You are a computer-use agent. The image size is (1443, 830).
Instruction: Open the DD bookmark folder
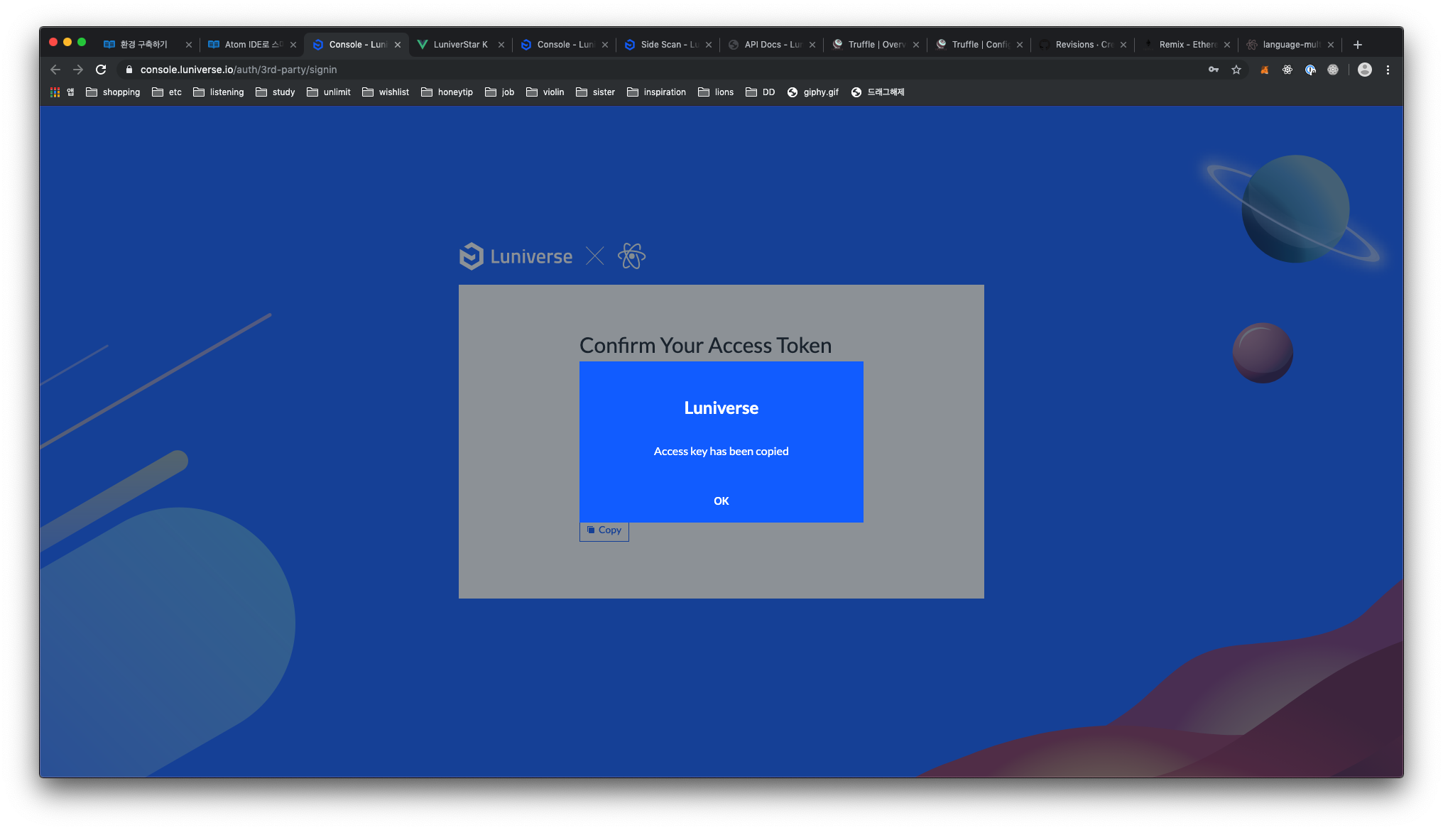coord(761,92)
